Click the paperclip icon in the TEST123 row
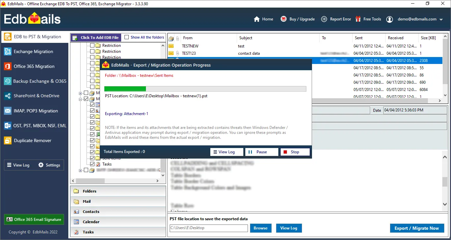451x240 pixels. [x=178, y=53]
